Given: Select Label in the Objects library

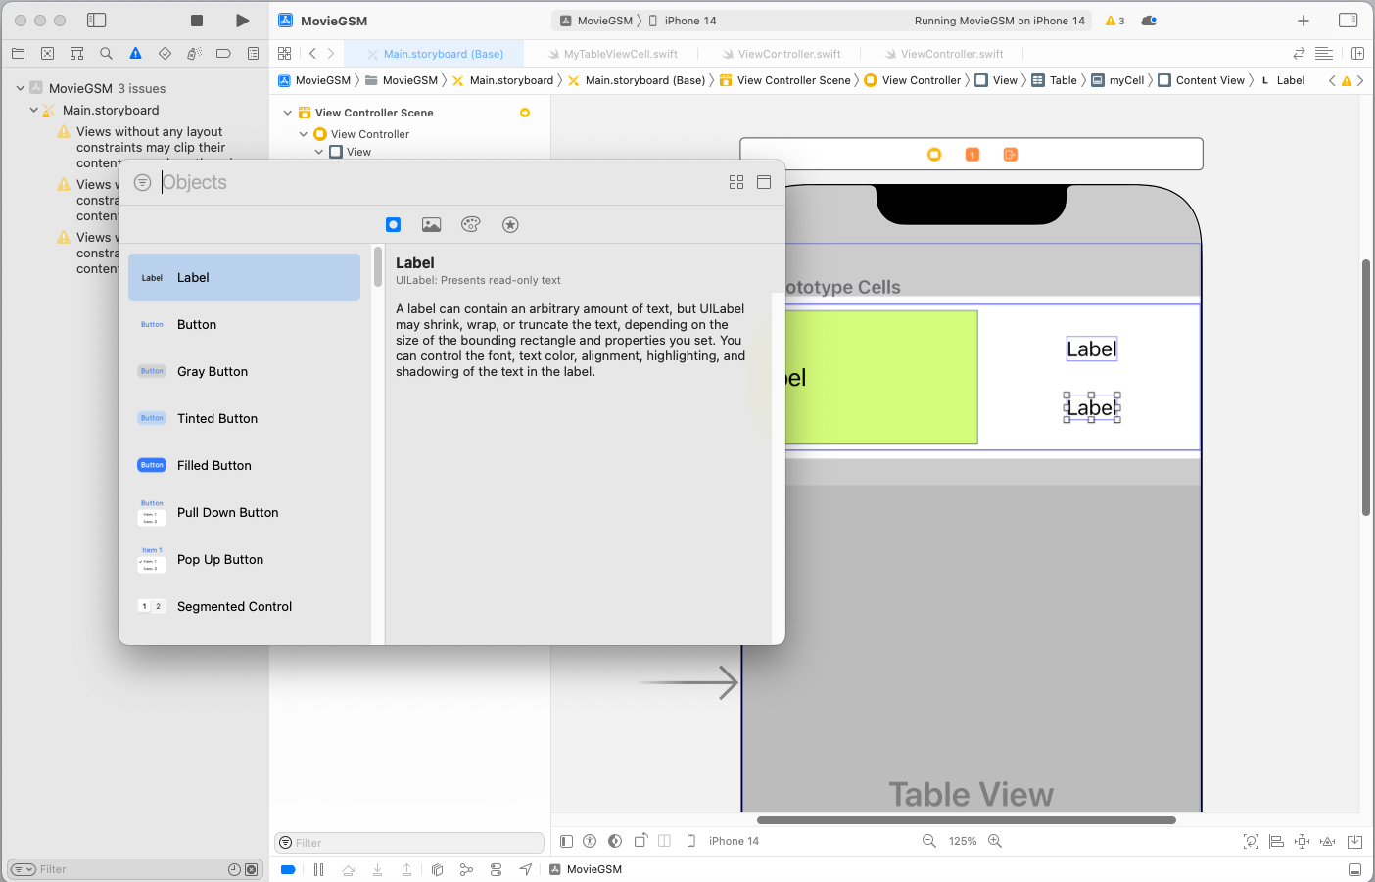Looking at the screenshot, I should pos(244,277).
